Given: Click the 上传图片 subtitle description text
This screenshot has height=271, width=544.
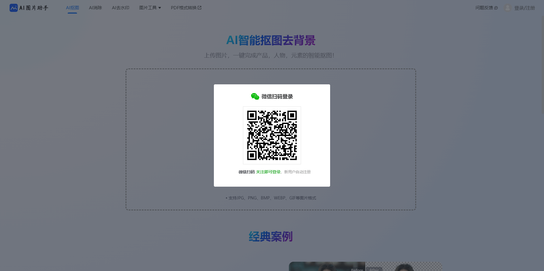Looking at the screenshot, I should [x=269, y=55].
